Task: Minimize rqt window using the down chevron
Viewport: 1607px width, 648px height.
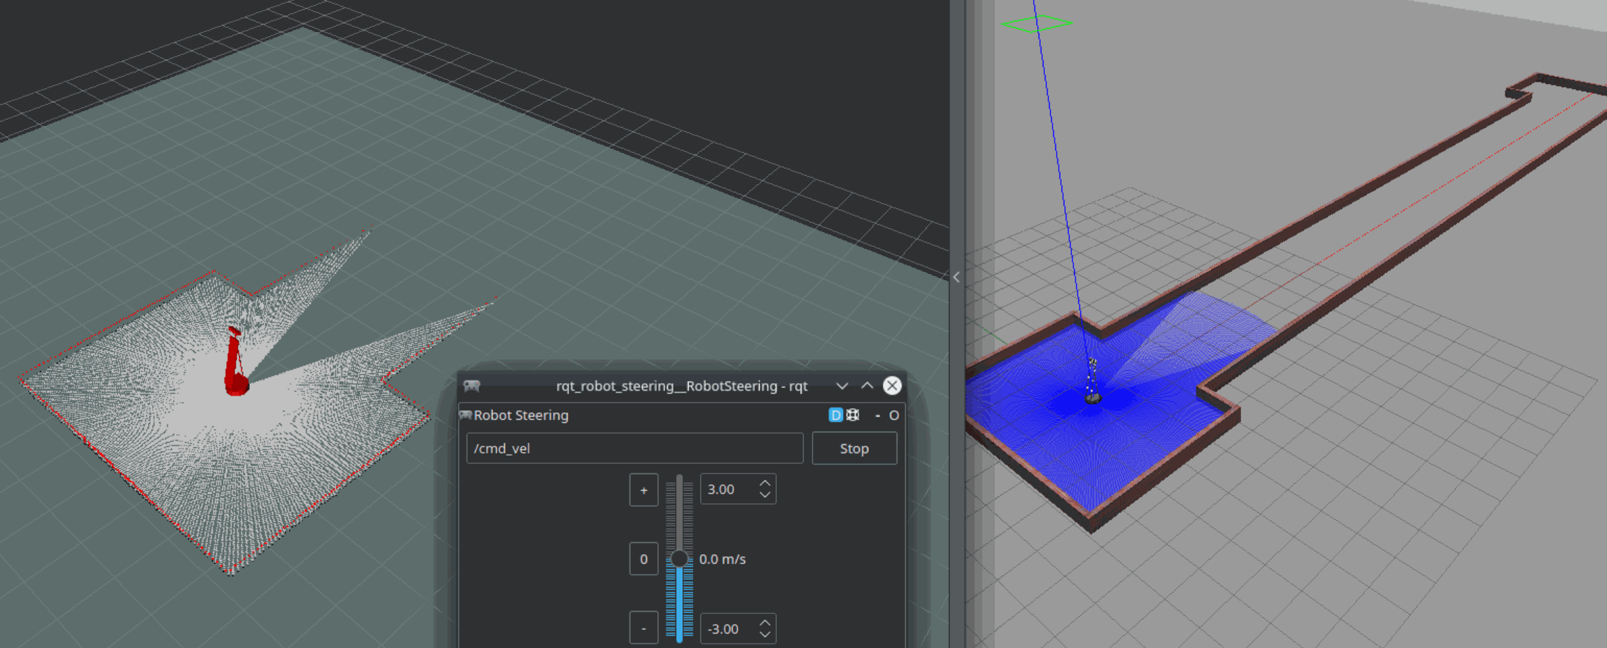Action: pos(842,386)
